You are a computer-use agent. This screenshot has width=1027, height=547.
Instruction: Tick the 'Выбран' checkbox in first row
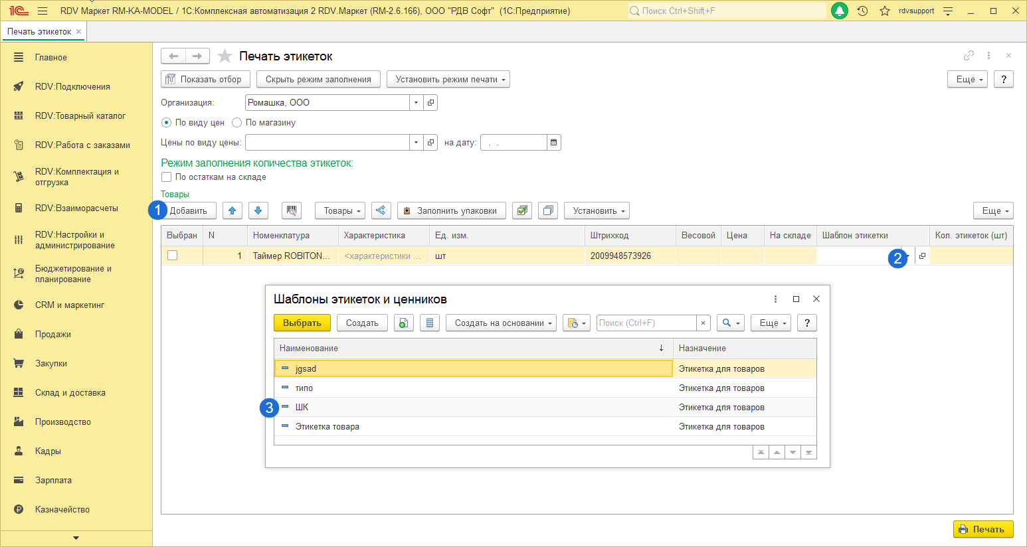coord(173,256)
